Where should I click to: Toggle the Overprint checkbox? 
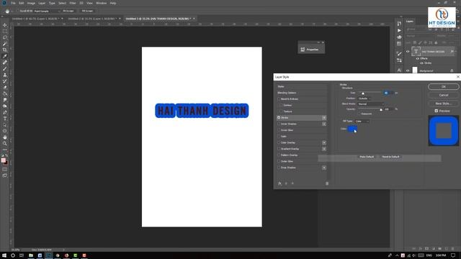(x=359, y=114)
